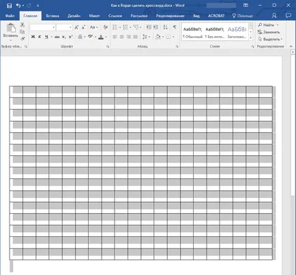Sort text with the A-Z icon
Screen dimensions: 296x275
coord(165,27)
